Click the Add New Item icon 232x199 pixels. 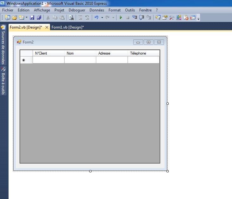point(22,17)
